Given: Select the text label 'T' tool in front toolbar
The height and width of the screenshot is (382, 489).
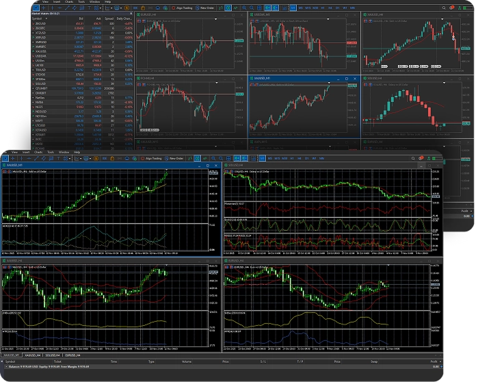Looking at the screenshot, I should point(58,159).
